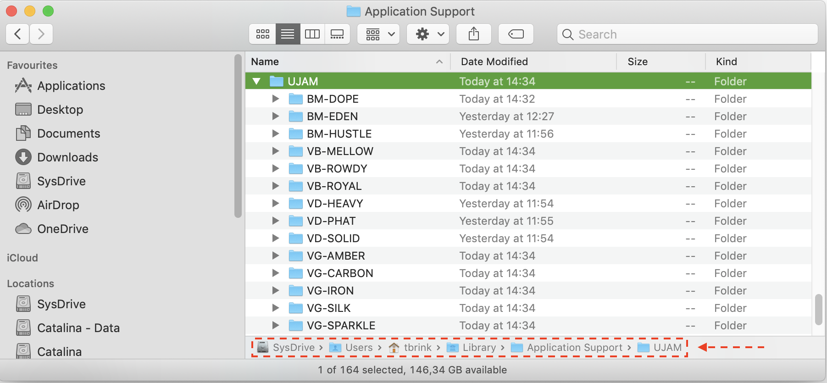Select the VD-SOLID row name

click(x=333, y=238)
